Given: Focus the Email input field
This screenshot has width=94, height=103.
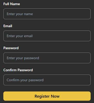Looking at the screenshot, I should pos(47,36).
